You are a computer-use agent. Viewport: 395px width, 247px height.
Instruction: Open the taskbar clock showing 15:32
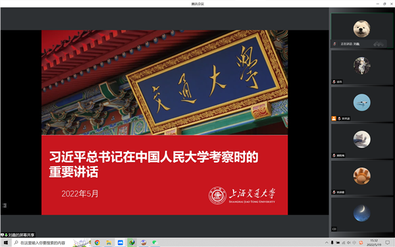click(374, 242)
